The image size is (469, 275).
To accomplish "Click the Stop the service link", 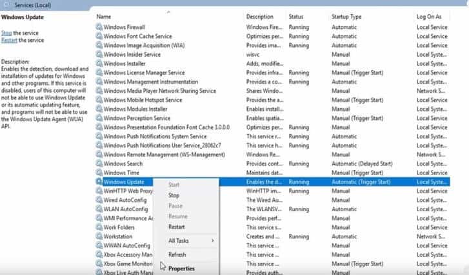I will click(6, 33).
